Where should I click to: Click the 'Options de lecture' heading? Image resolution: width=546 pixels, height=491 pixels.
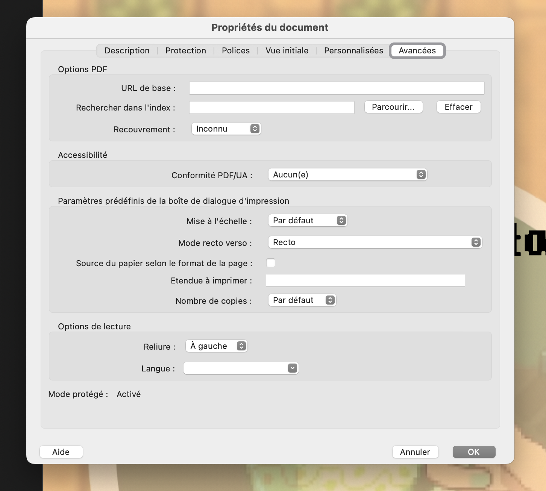pos(94,326)
